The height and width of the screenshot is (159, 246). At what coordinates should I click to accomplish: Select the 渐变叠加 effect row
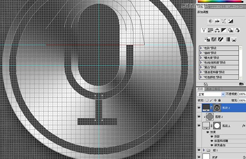point(220,145)
